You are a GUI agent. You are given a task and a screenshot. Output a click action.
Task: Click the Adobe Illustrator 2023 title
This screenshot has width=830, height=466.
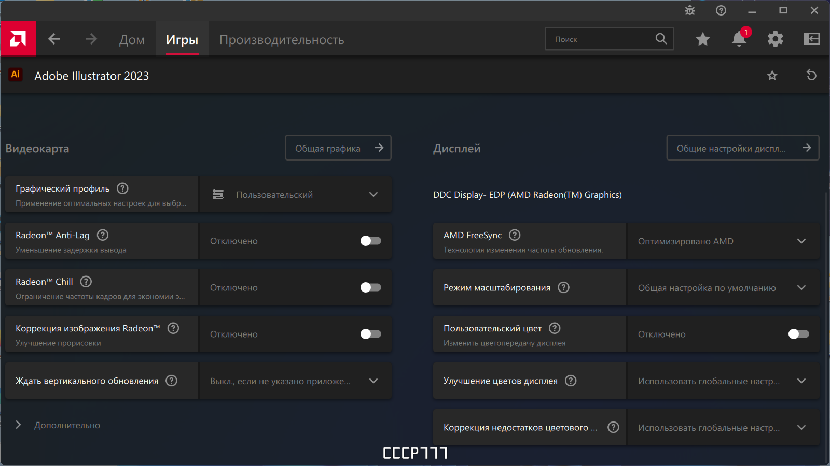tap(91, 76)
